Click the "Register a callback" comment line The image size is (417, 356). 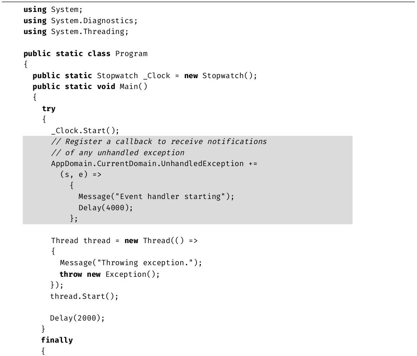(x=159, y=141)
